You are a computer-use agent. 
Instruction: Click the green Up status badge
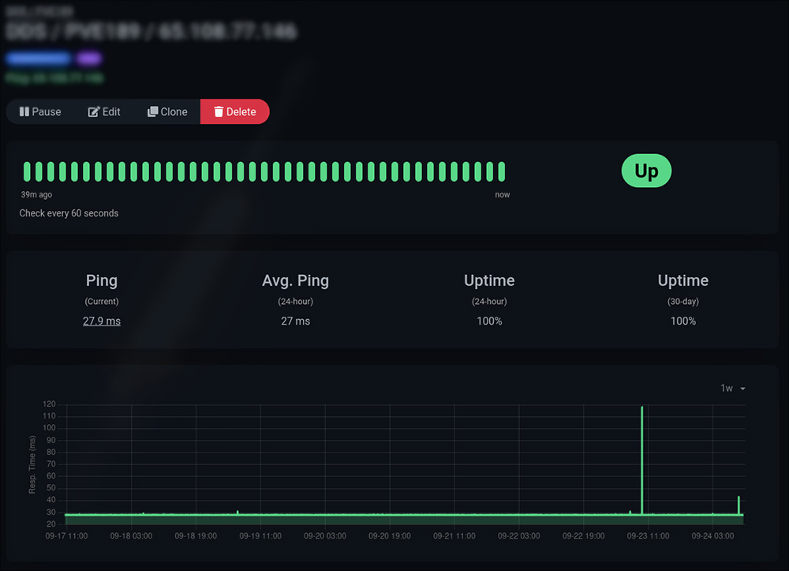pos(646,171)
